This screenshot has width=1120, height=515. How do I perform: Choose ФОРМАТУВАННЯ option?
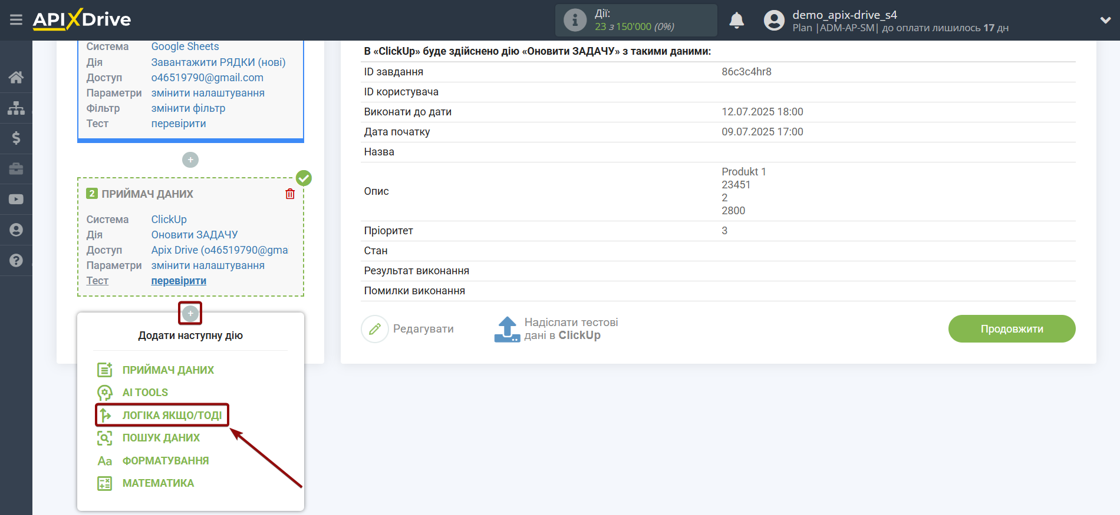(166, 461)
